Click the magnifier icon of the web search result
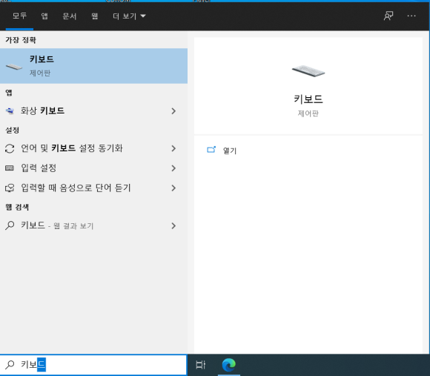This screenshot has width=430, height=376. pos(10,225)
